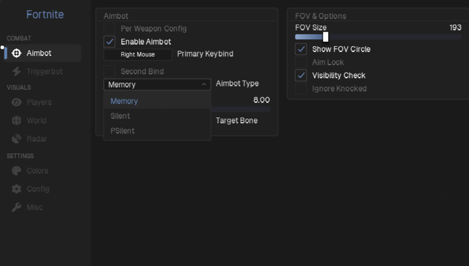Viewport: 469px width, 266px height.
Task: Open the Colors palette tab
Action: [x=43, y=171]
